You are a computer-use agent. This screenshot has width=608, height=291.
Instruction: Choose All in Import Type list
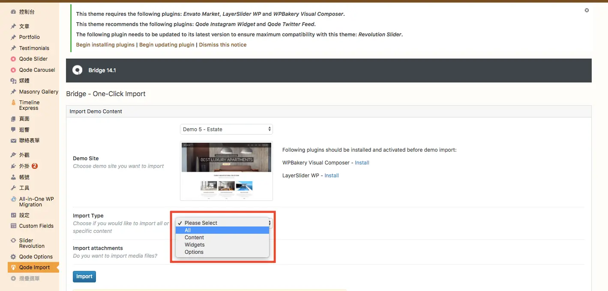222,230
